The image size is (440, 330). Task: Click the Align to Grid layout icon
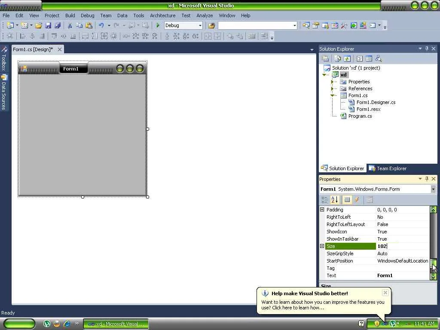pyautogui.click(x=10, y=36)
